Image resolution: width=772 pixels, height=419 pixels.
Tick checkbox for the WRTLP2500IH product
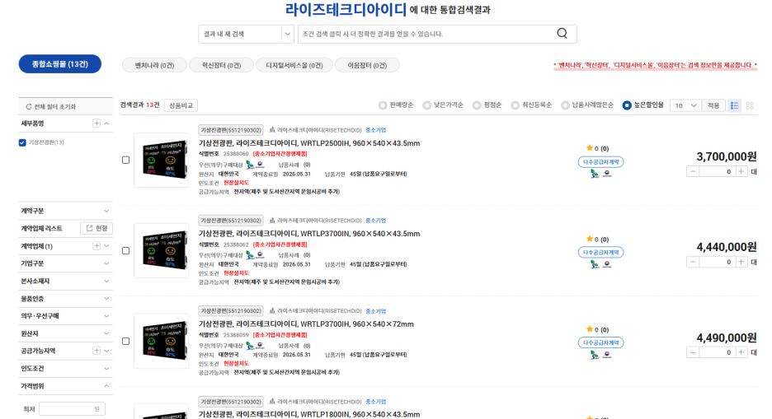(x=125, y=160)
